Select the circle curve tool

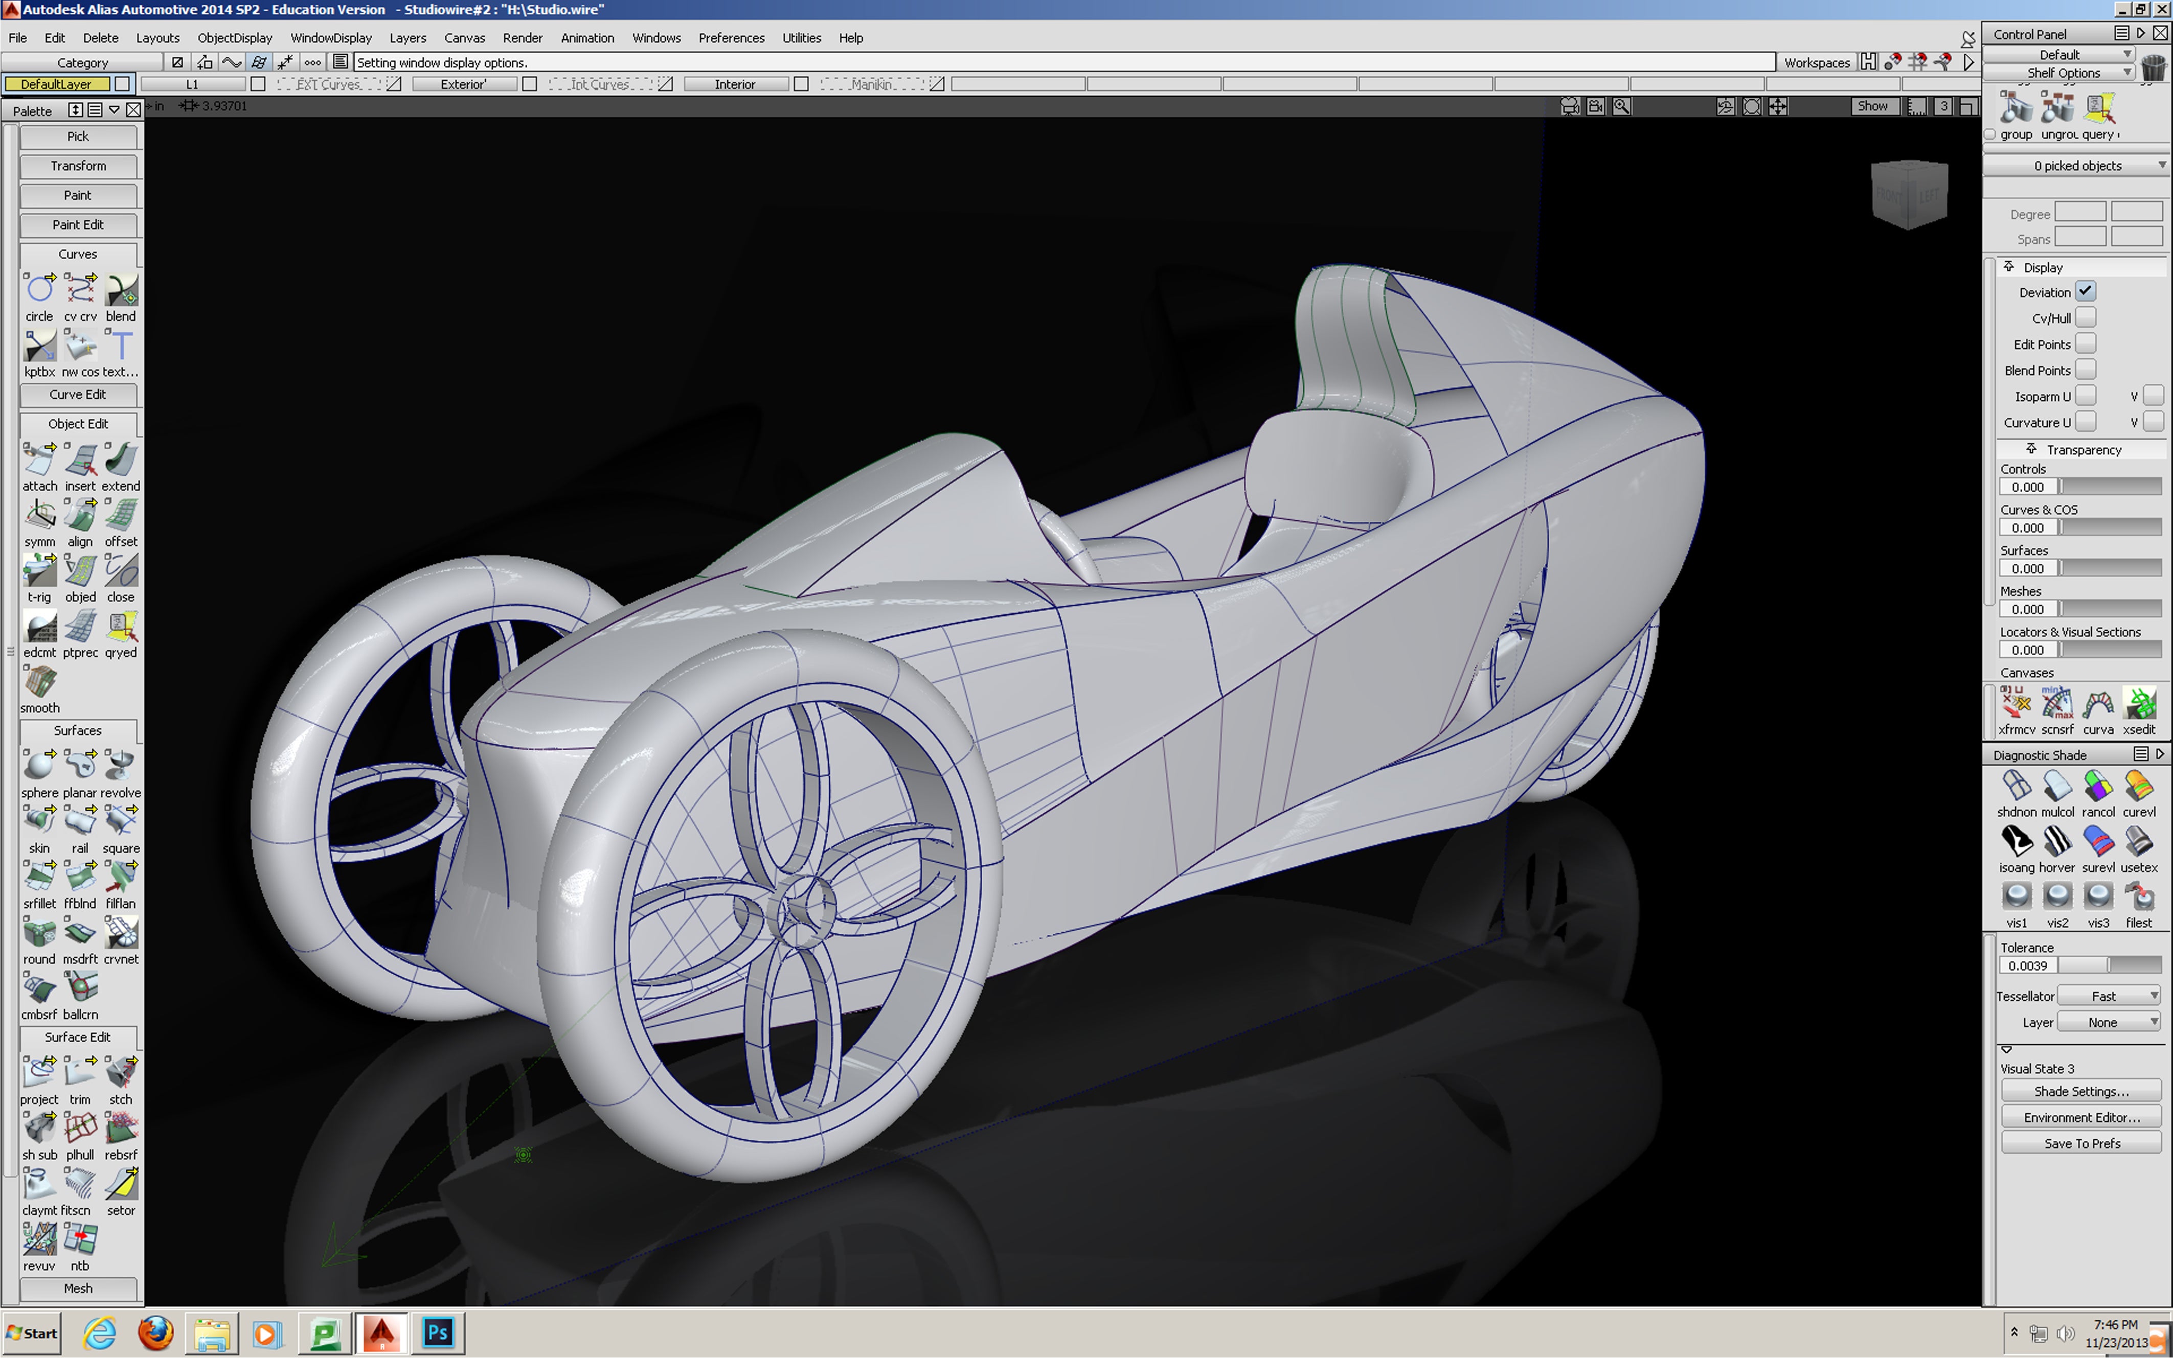click(39, 291)
